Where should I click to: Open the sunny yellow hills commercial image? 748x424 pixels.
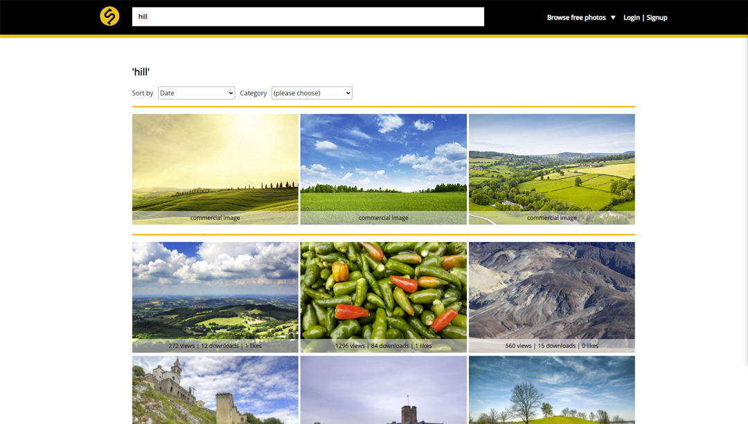tap(215, 169)
